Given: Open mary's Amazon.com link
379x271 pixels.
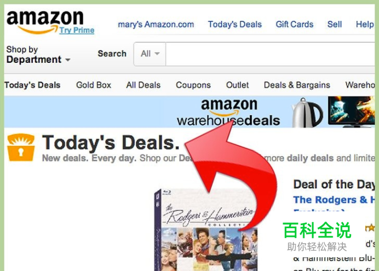Looking at the screenshot, I should pyautogui.click(x=156, y=25).
